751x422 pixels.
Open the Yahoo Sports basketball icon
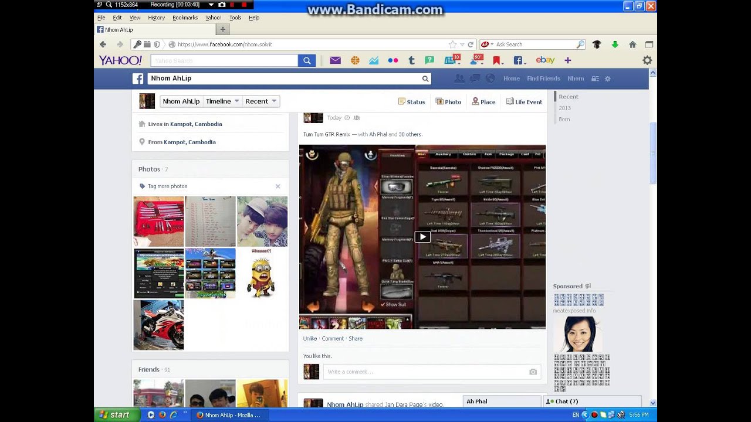click(x=355, y=60)
